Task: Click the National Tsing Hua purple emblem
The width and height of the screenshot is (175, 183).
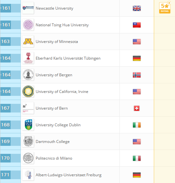Action: pos(28,25)
